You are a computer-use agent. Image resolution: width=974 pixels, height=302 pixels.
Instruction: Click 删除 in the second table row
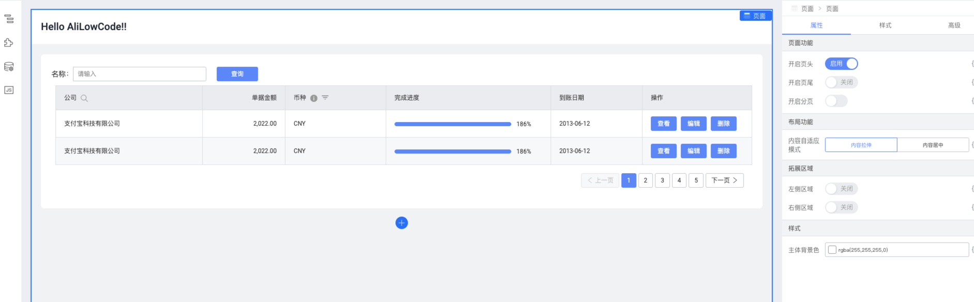724,151
